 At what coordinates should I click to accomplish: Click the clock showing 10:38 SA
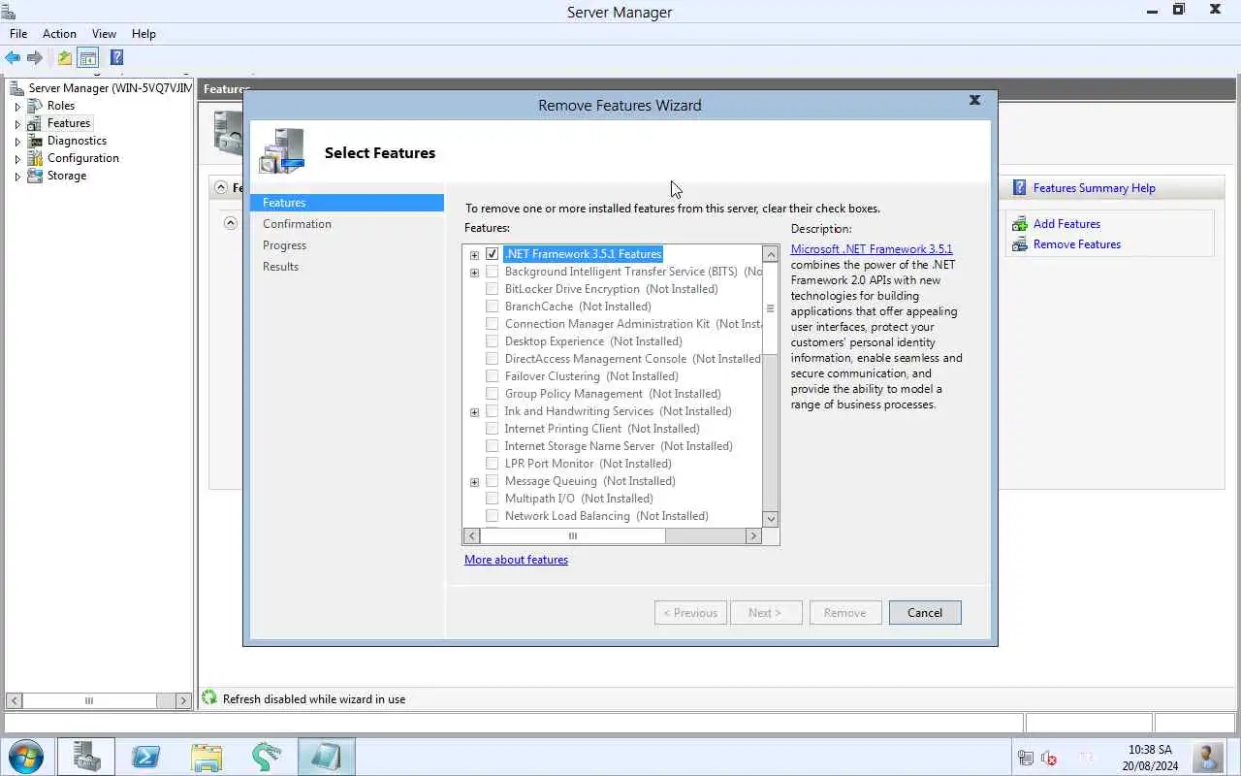[1150, 750]
